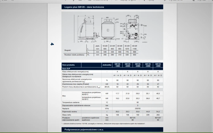Click net mass value 264
Screen dimensions: 213x133
point(158,115)
